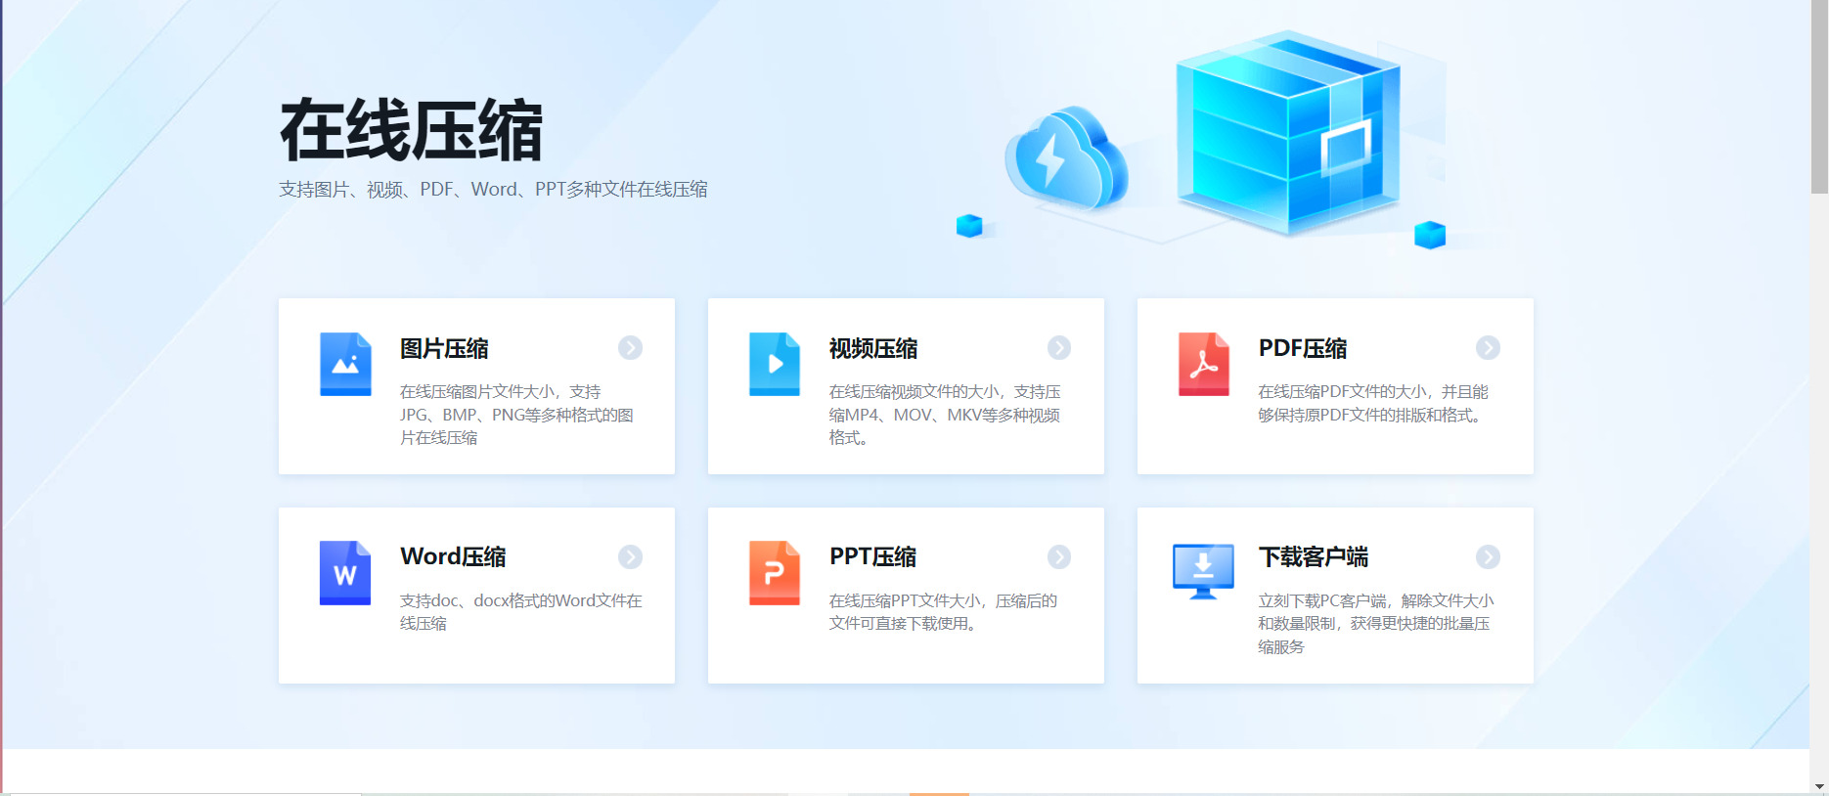Open the 图片压缩 title link
The image size is (1829, 796).
coord(444,348)
